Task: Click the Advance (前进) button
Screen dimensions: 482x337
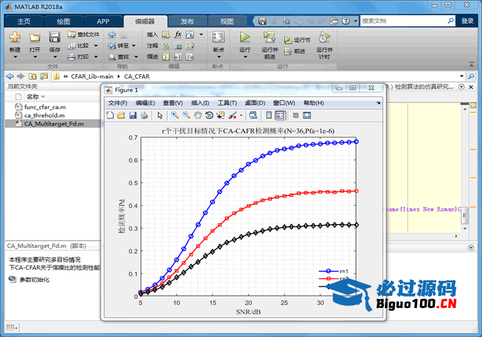Action: 294,51
